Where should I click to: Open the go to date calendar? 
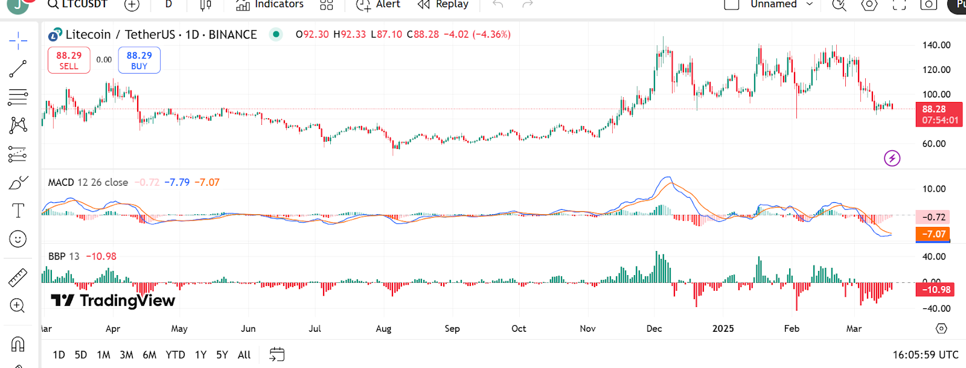[x=277, y=355]
